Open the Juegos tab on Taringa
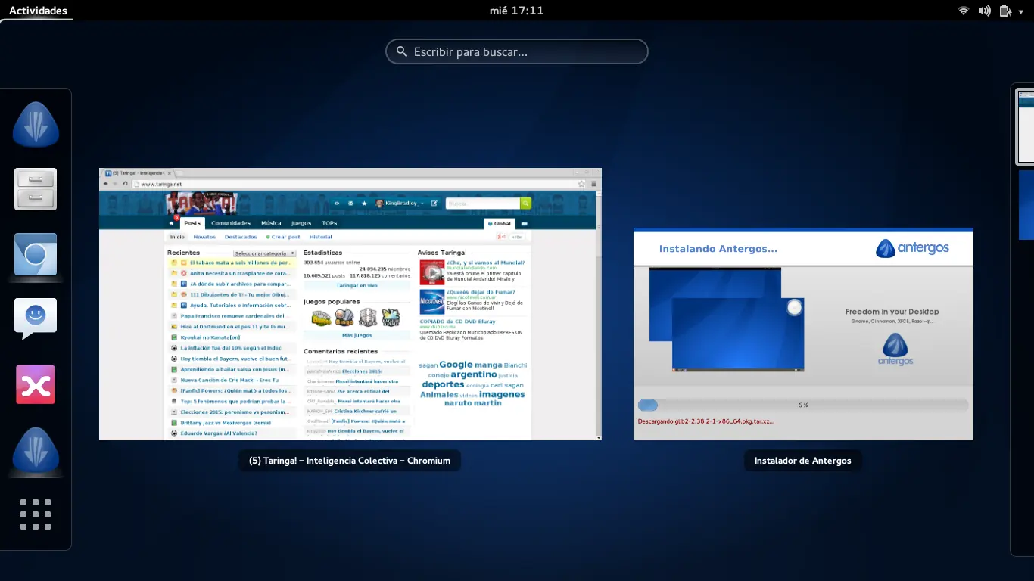1034x581 pixels. (x=301, y=223)
